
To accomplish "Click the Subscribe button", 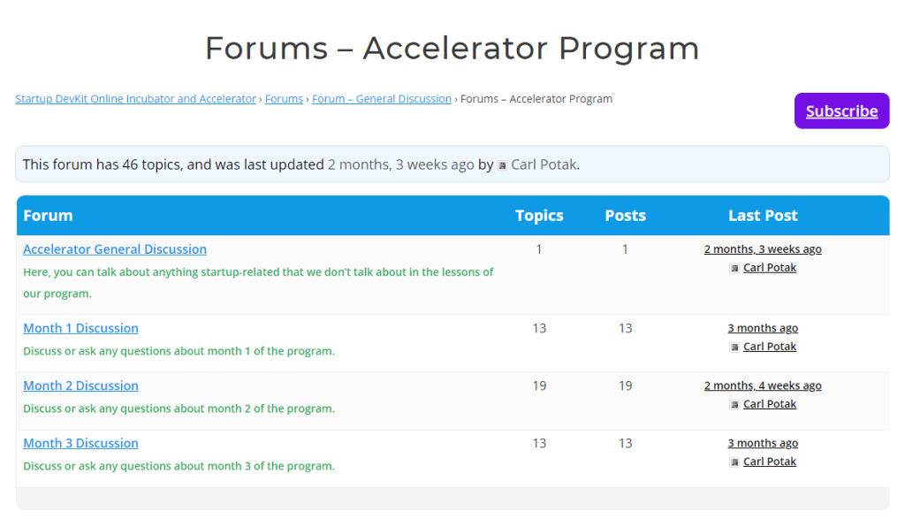I will pos(840,111).
